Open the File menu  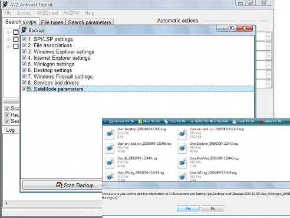pyautogui.click(x=8, y=13)
